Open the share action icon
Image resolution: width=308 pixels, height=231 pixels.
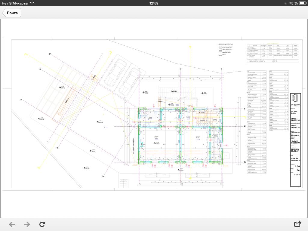297,224
